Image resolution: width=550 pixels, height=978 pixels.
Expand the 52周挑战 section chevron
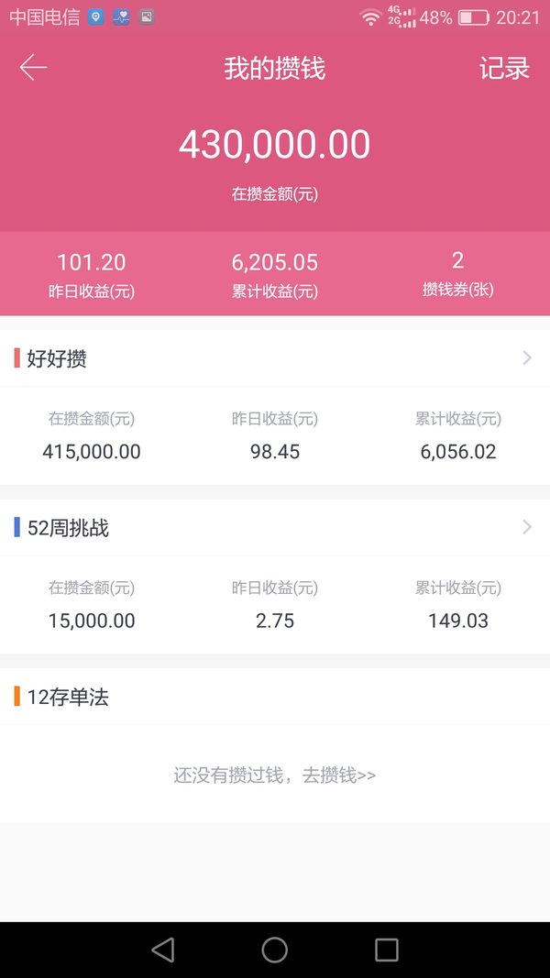(528, 527)
